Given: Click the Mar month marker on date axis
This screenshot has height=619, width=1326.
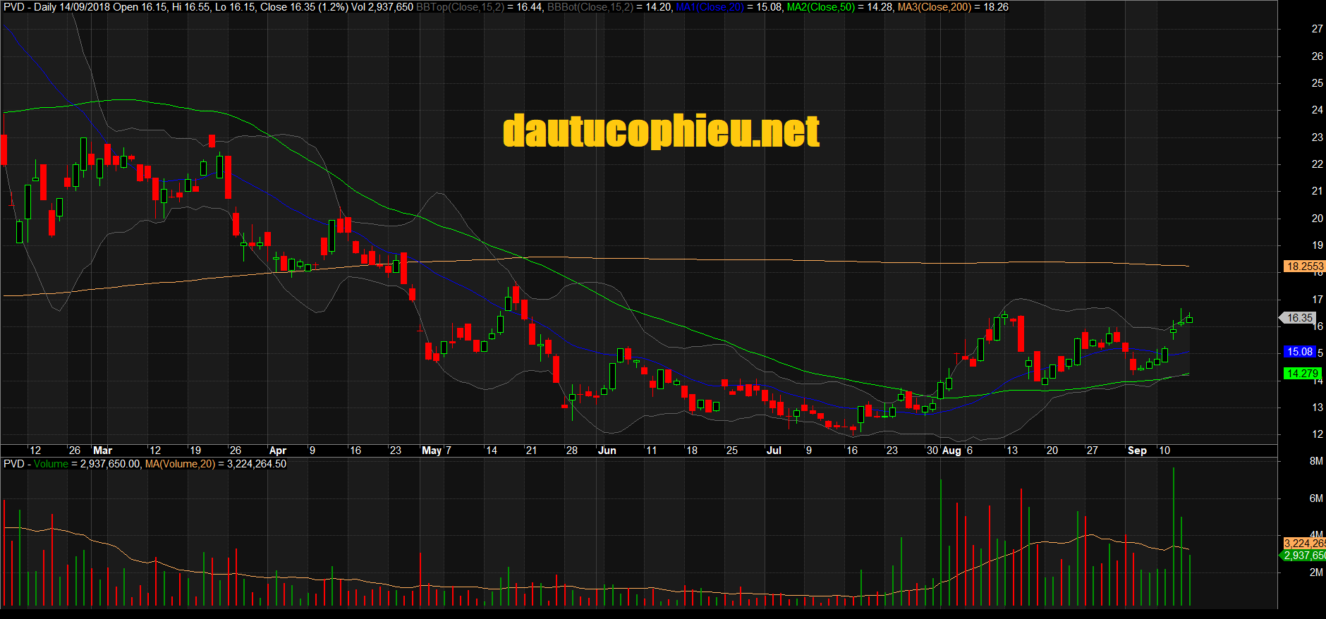Looking at the screenshot, I should (x=103, y=451).
